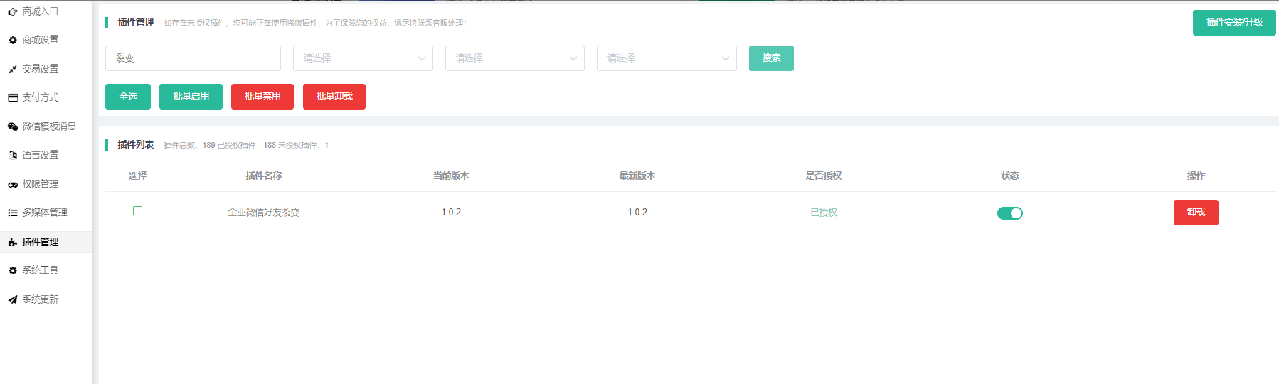Click the search field containing 裂变
Viewport: 1279px width, 384px height.
(193, 58)
